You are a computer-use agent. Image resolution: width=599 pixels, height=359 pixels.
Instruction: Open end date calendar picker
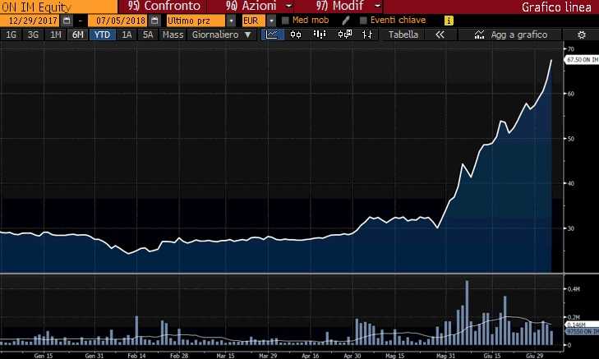pyautogui.click(x=154, y=21)
